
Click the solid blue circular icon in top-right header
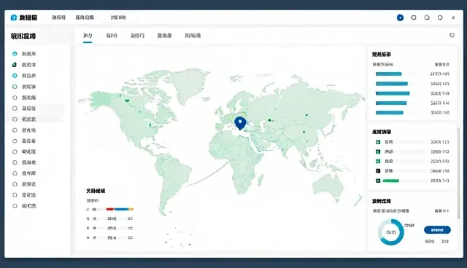click(x=401, y=17)
